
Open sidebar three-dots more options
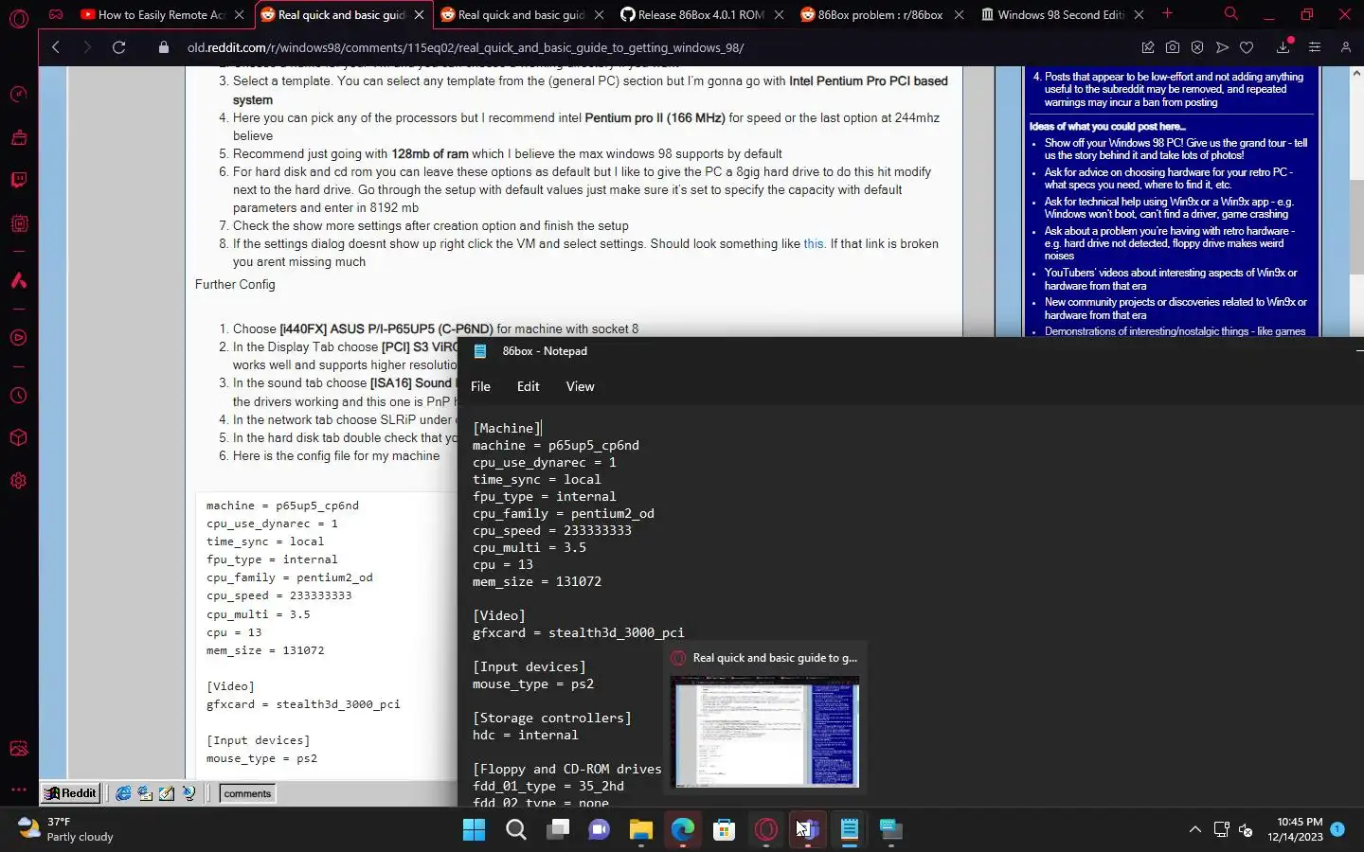tap(18, 789)
